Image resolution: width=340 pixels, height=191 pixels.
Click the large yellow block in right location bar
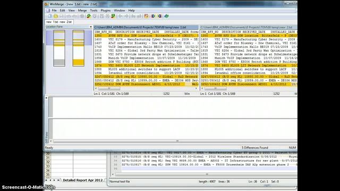point(79,62)
